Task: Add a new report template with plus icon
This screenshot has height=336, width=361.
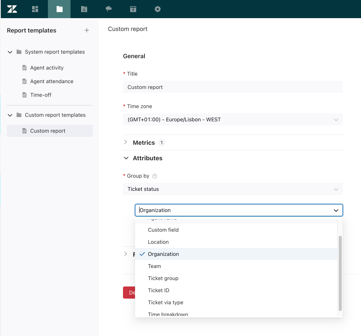Action: click(86, 30)
